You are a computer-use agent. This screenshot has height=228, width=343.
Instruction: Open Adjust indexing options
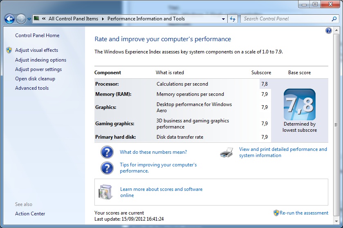coord(41,60)
